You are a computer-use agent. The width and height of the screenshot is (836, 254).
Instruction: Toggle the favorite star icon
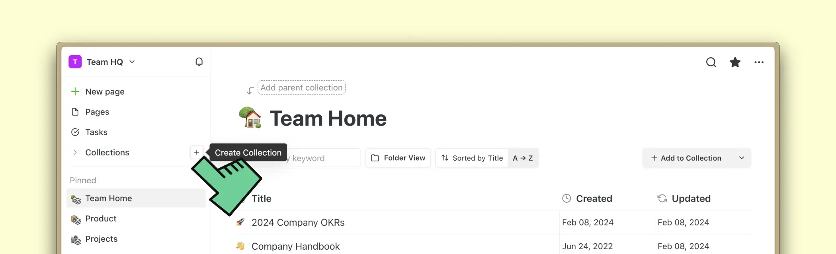click(735, 62)
